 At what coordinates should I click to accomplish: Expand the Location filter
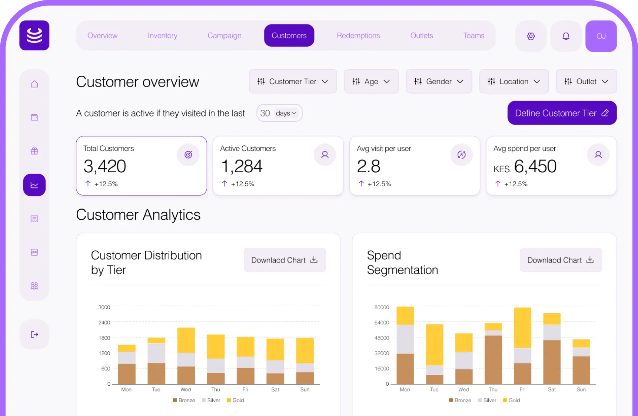[514, 81]
